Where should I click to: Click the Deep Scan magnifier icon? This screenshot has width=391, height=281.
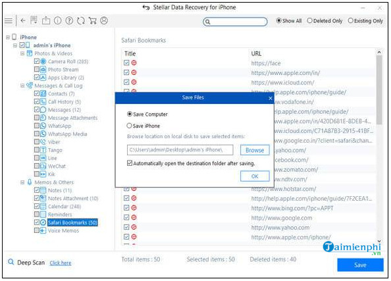[x=11, y=262]
